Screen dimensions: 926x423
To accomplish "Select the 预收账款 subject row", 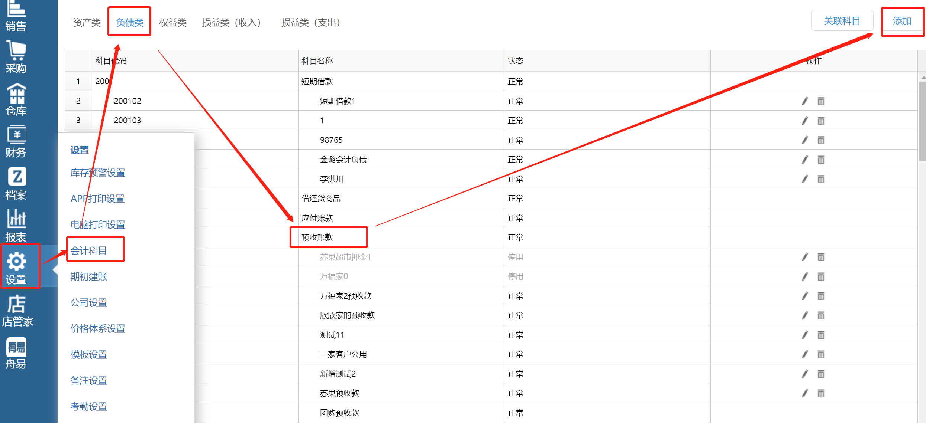I will pyautogui.click(x=491, y=237).
